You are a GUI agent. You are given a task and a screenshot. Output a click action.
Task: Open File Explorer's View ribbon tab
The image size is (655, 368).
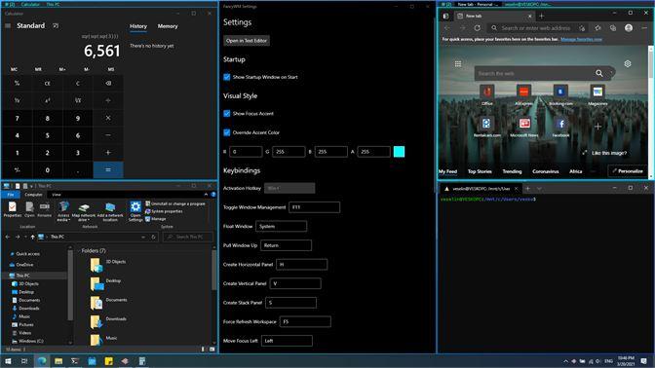(57, 195)
